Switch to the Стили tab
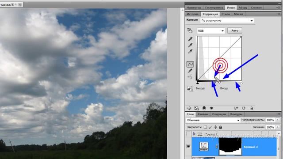 pos(226,14)
